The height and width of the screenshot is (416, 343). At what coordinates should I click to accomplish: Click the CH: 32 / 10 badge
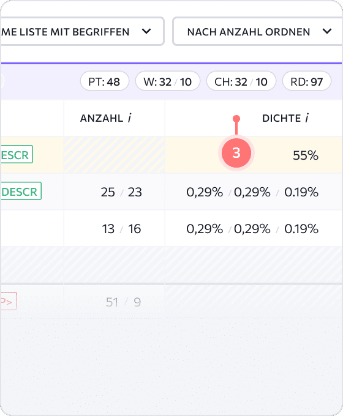click(241, 81)
